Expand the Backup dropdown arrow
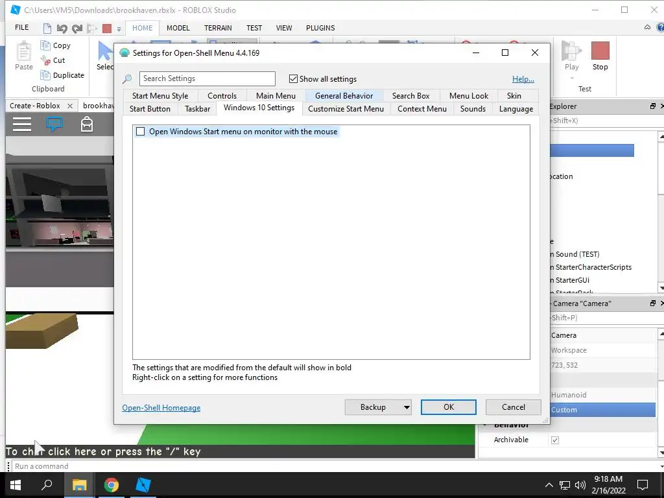The image size is (664, 498). [x=406, y=407]
